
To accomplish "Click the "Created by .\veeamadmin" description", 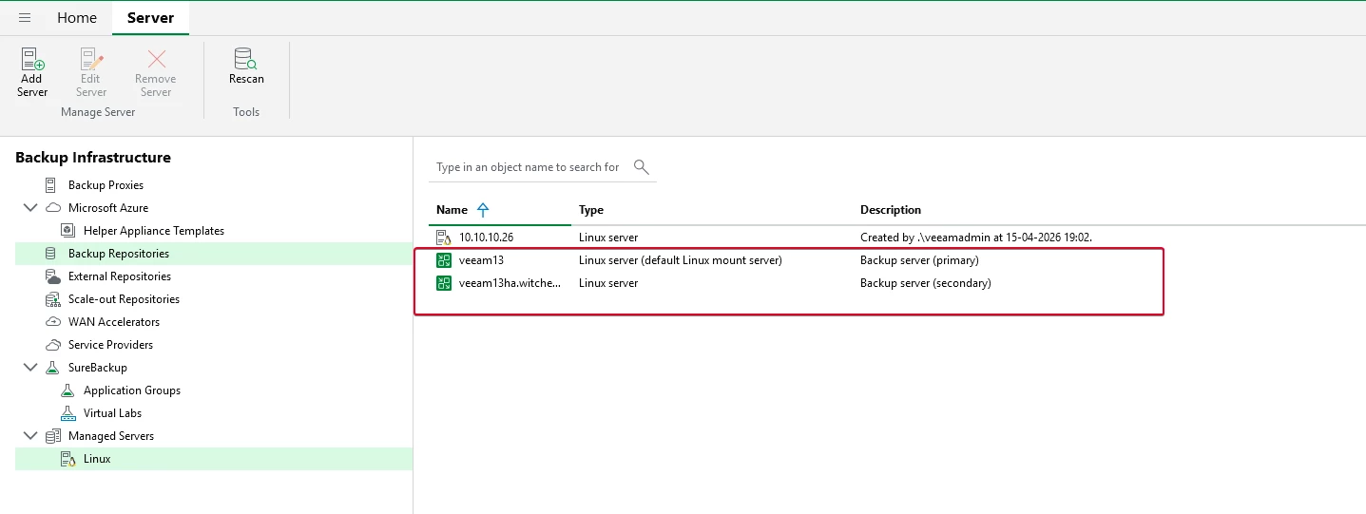I will pos(976,238).
